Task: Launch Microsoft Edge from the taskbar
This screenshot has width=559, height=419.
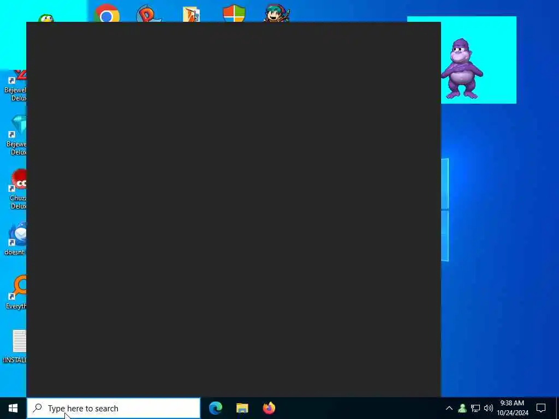Action: (216, 408)
